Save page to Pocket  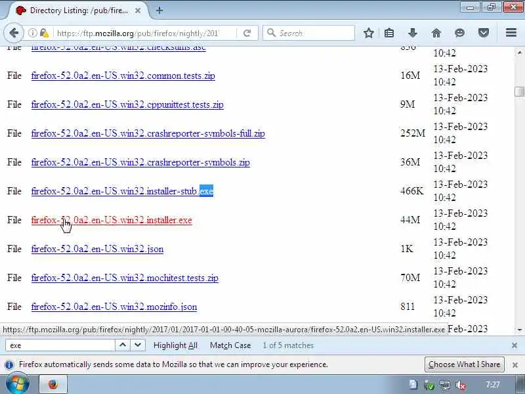483,33
